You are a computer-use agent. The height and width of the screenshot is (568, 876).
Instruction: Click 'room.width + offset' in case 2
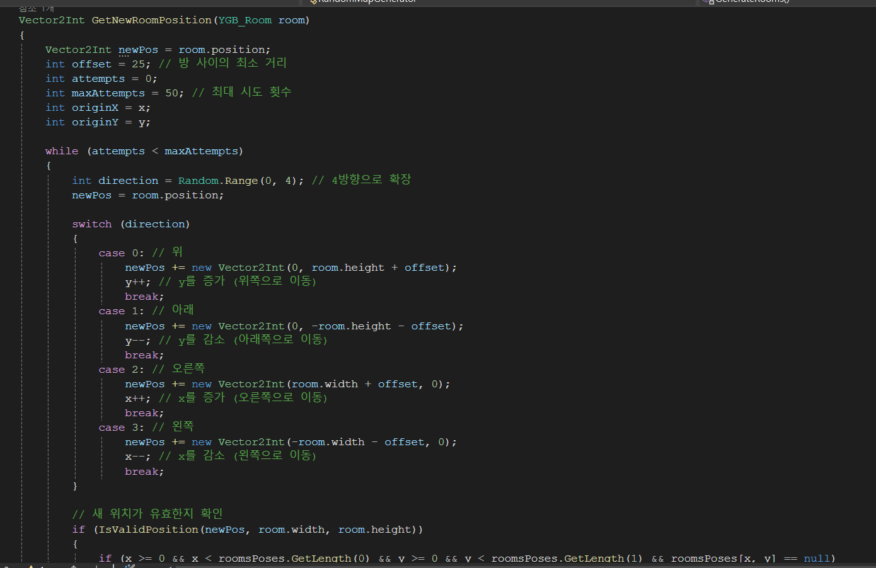pyautogui.click(x=355, y=384)
